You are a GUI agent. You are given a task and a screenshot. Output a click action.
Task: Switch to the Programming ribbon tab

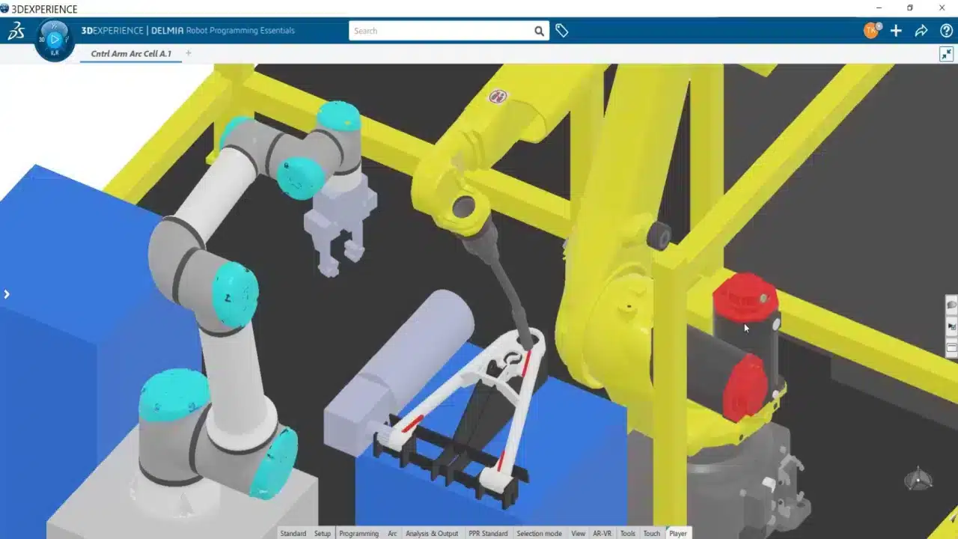(359, 533)
